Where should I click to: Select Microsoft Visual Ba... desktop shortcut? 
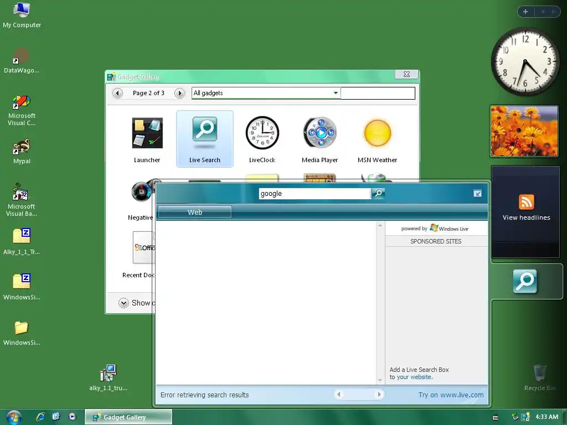coord(22,199)
